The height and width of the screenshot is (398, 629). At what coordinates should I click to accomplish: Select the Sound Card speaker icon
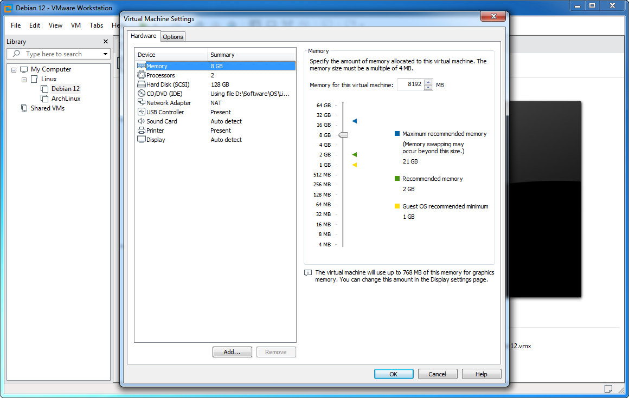click(141, 121)
